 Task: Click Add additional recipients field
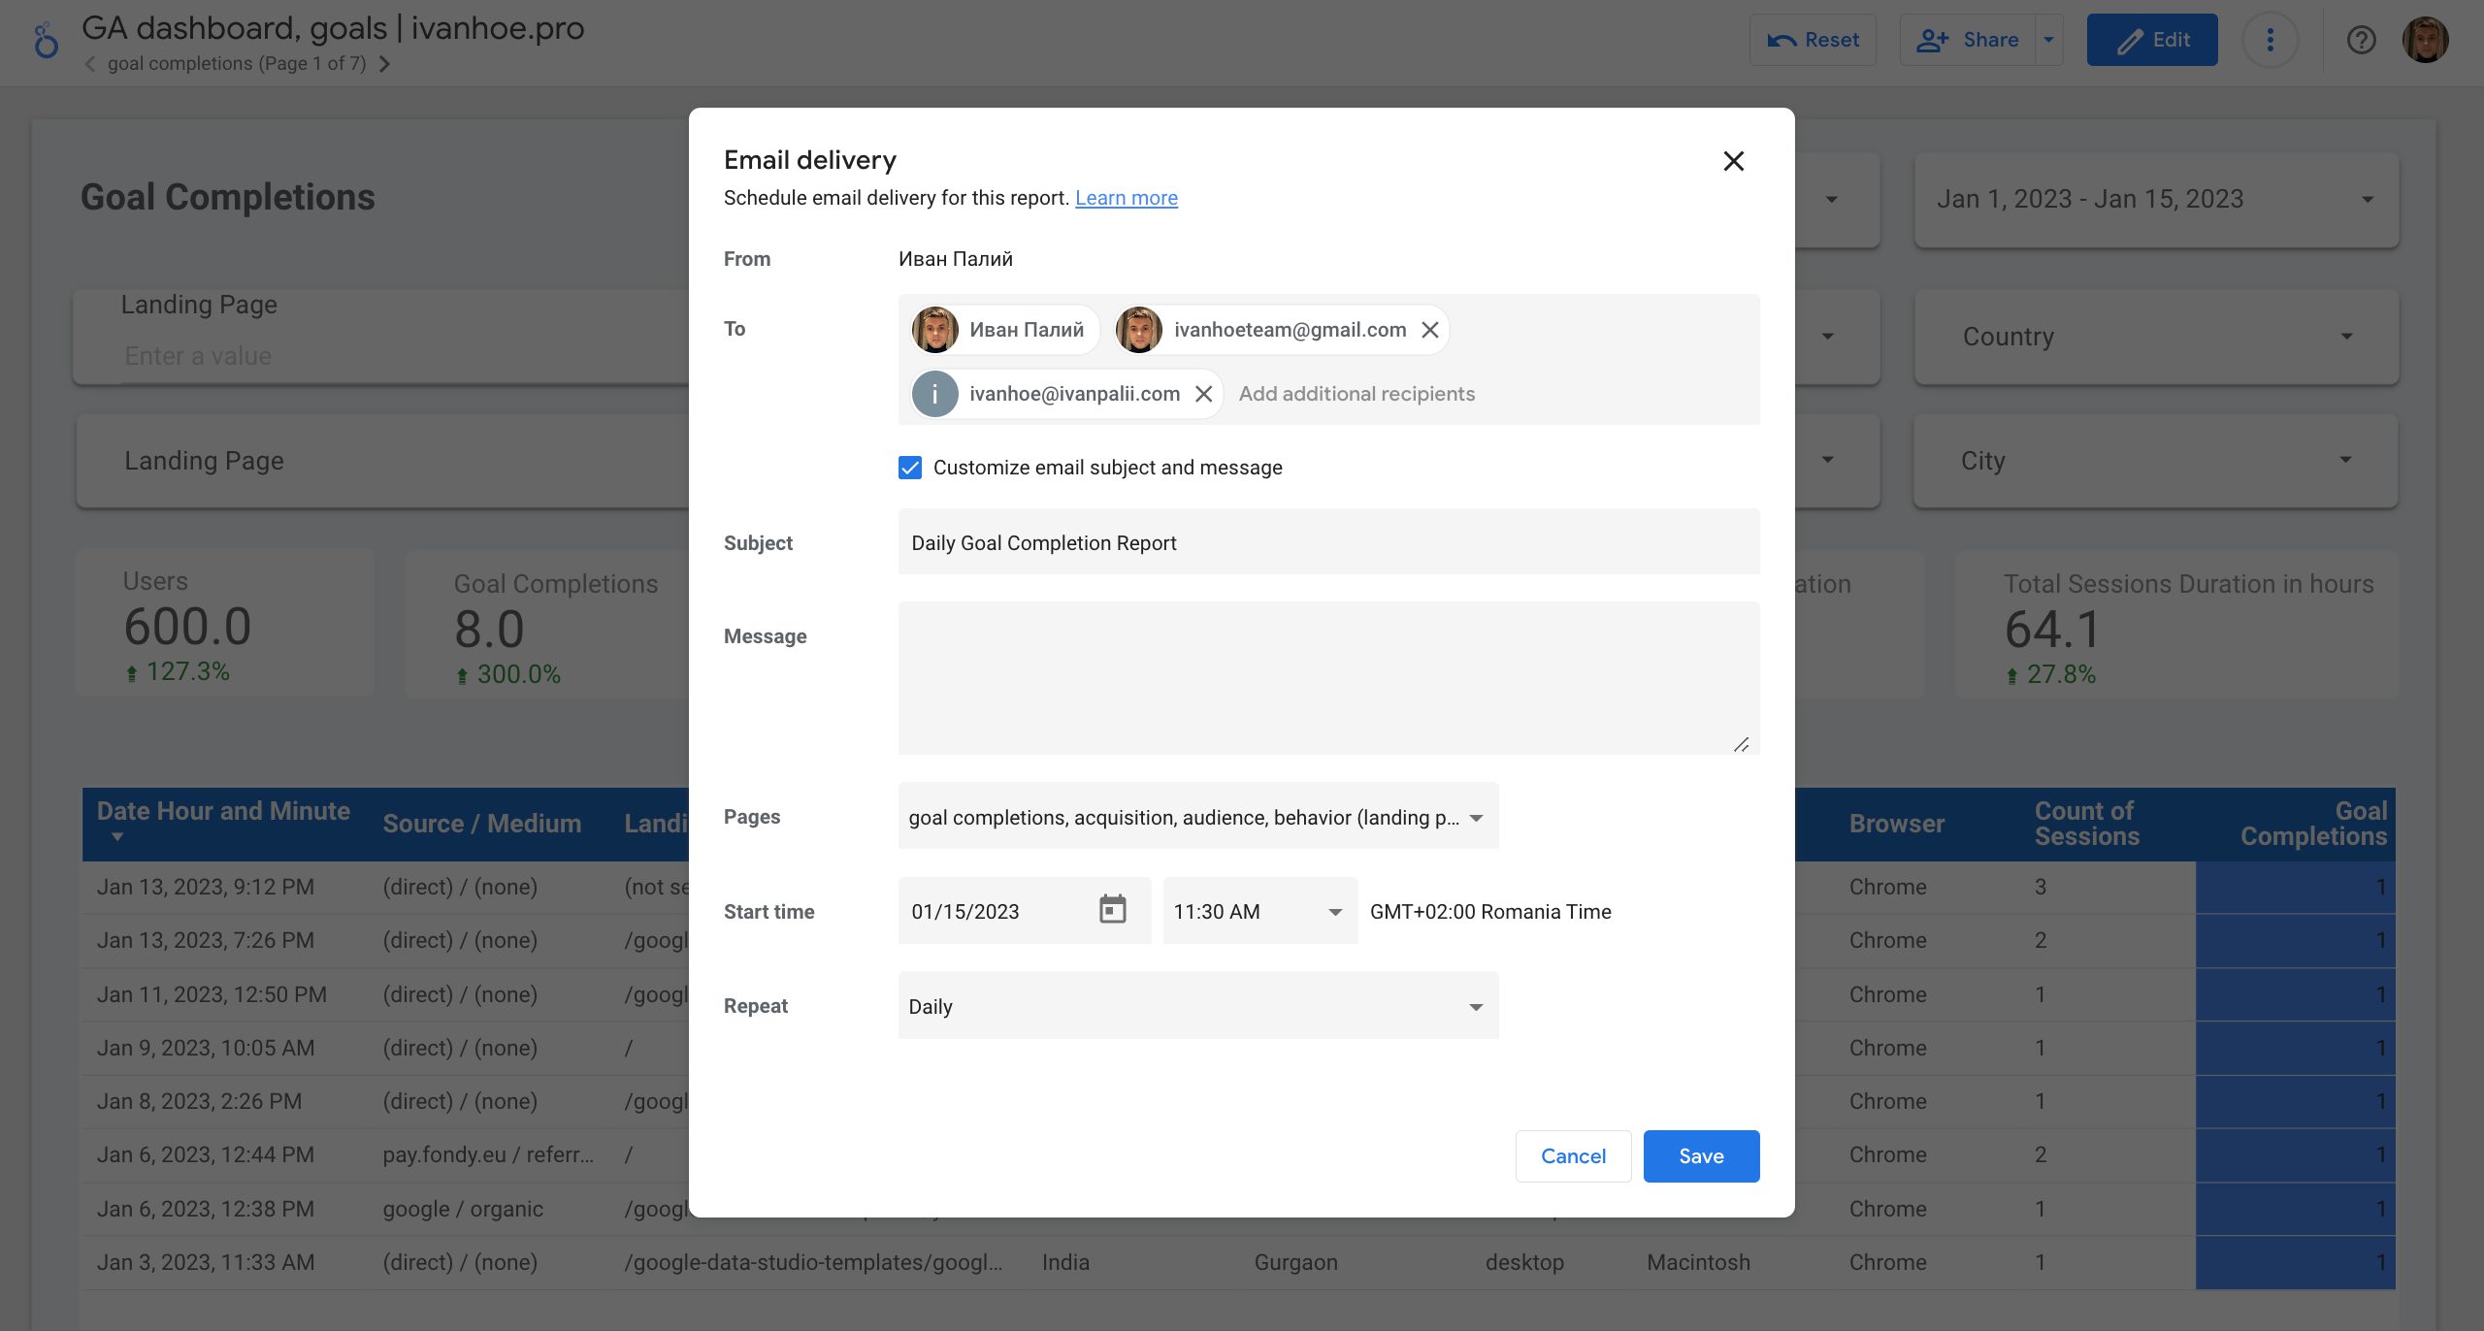(x=1356, y=394)
